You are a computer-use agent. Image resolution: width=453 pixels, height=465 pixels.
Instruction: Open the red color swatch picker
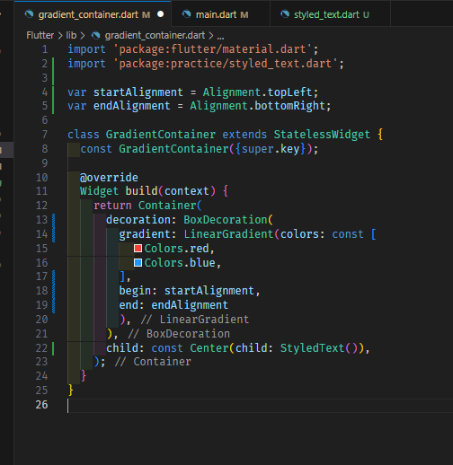pos(138,249)
